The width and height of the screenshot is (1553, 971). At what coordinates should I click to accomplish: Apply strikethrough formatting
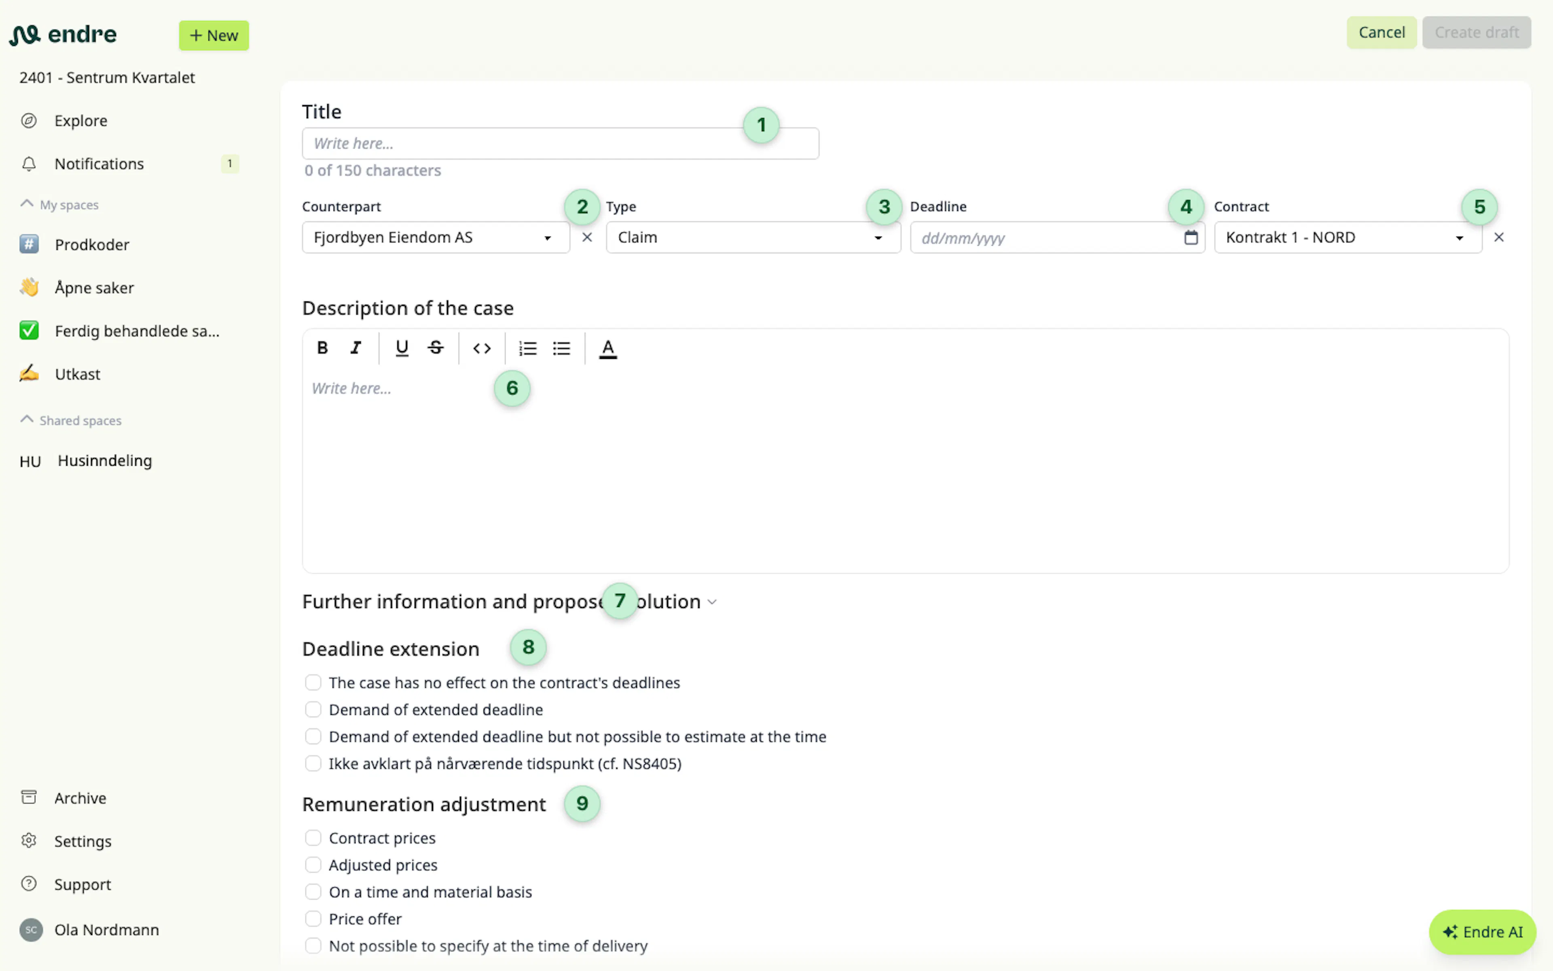[436, 348]
